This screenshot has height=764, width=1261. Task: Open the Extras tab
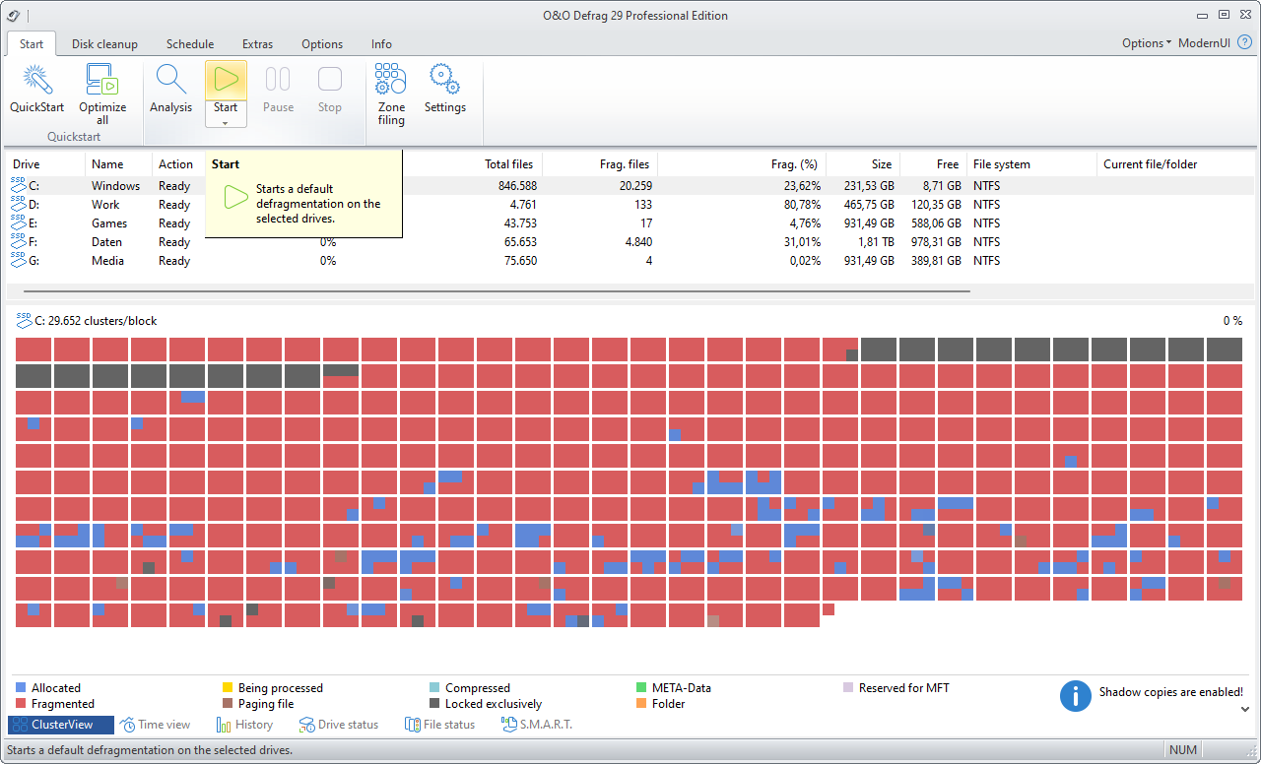click(x=258, y=43)
